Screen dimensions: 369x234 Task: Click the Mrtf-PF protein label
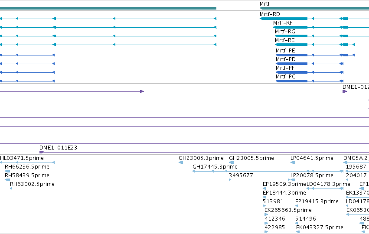tap(285, 68)
